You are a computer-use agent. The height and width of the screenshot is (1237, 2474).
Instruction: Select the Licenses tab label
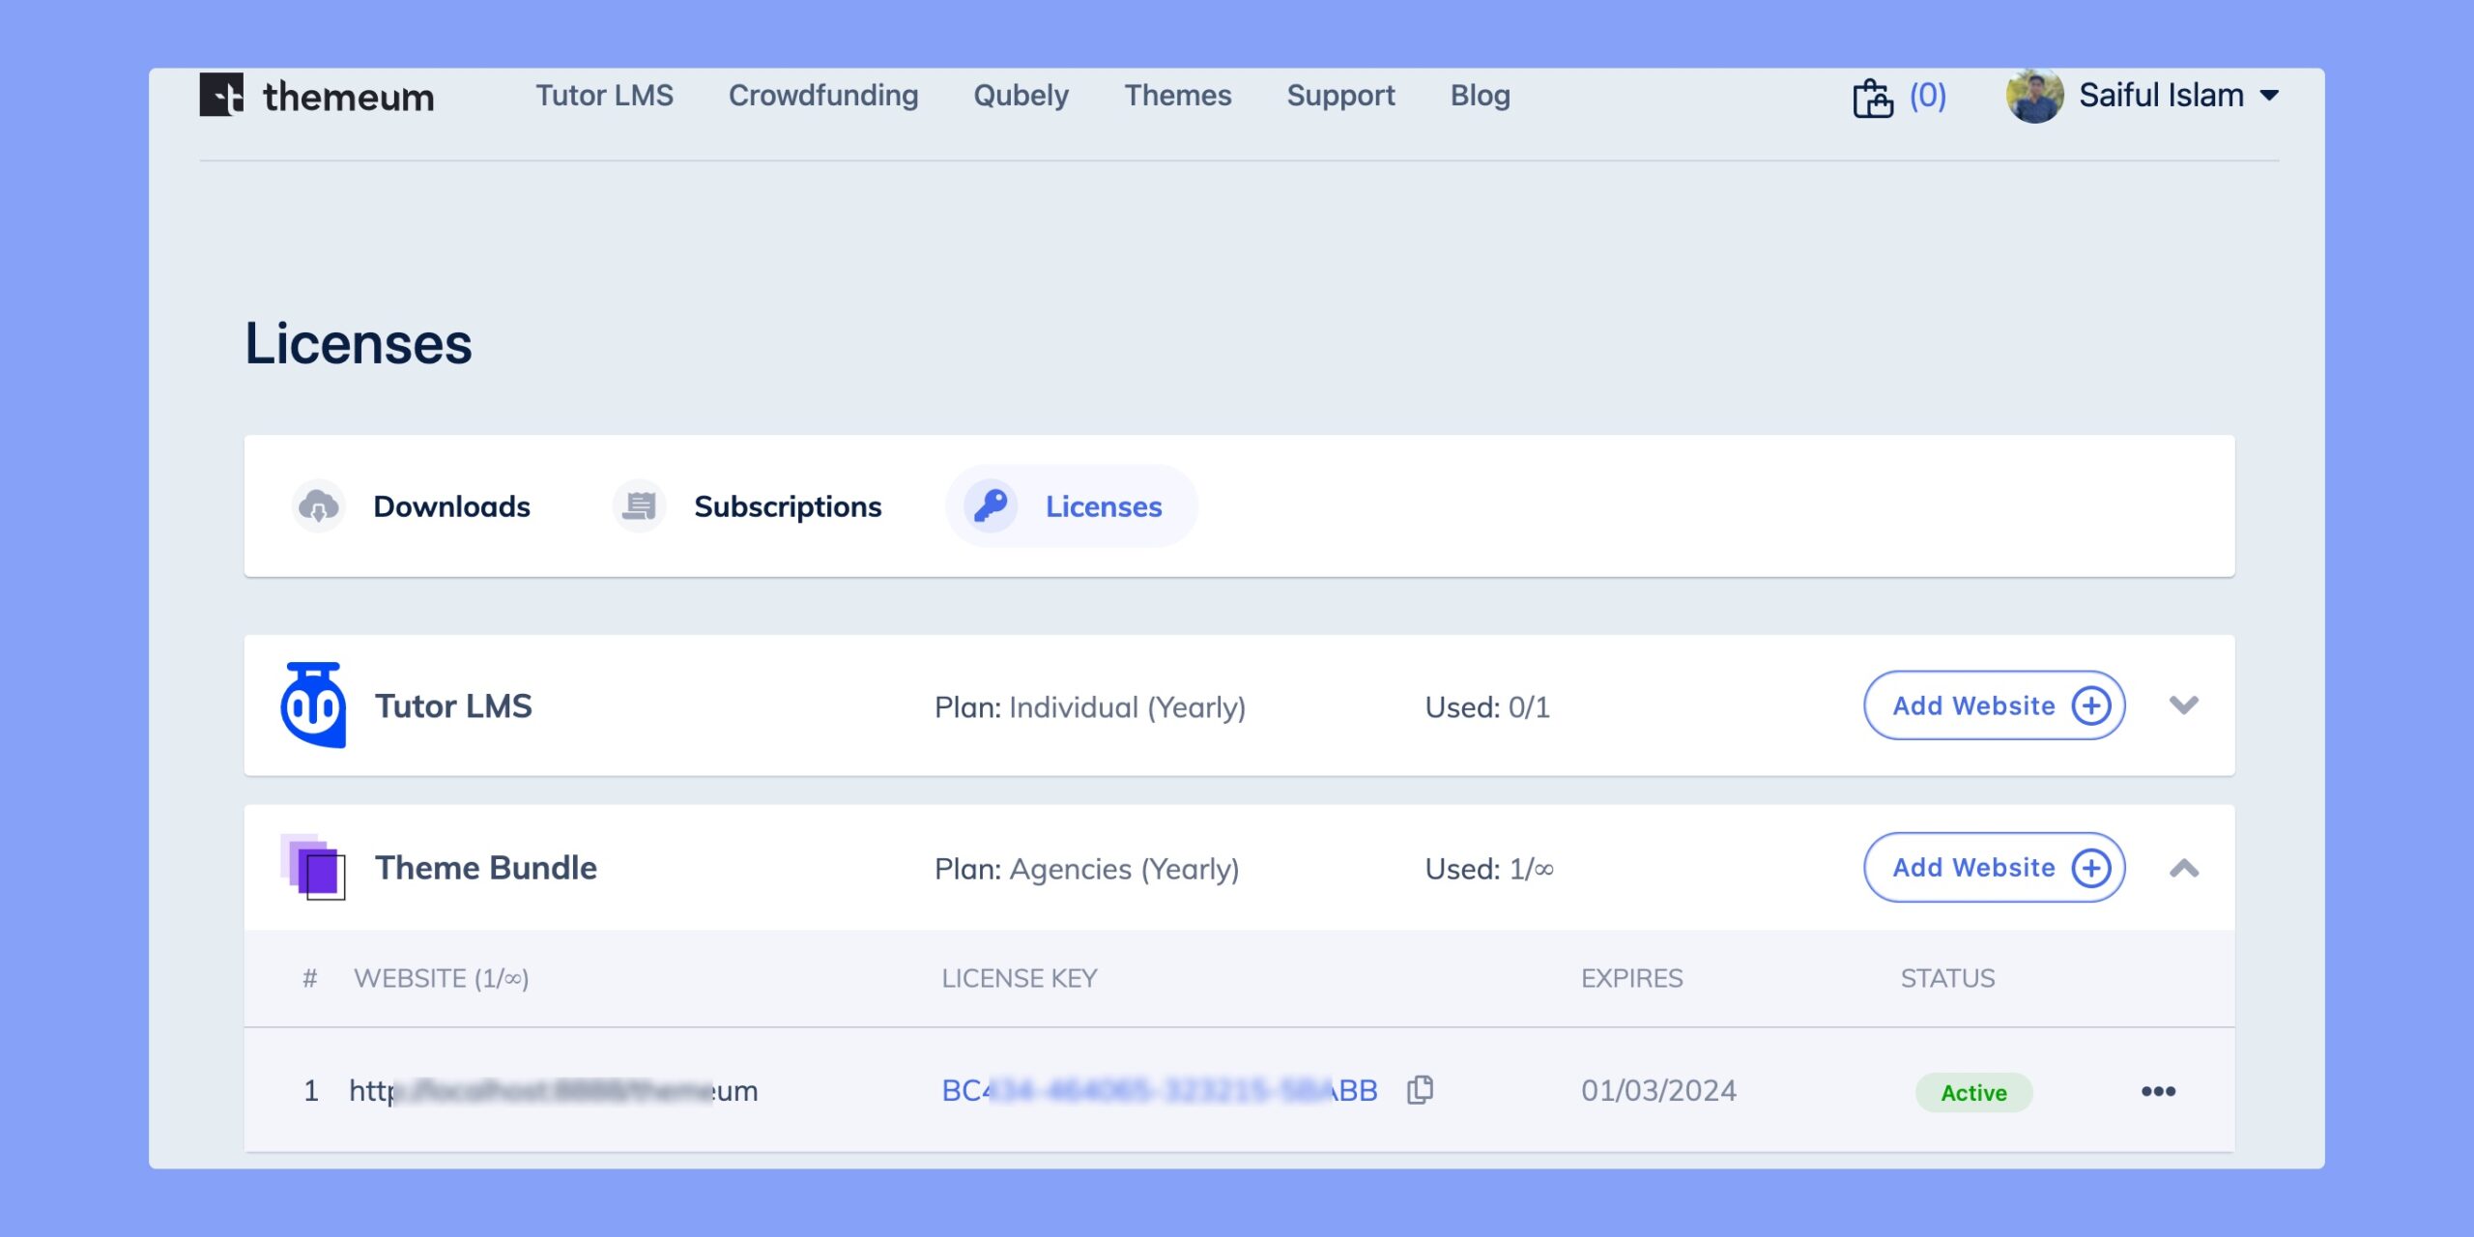point(1104,506)
